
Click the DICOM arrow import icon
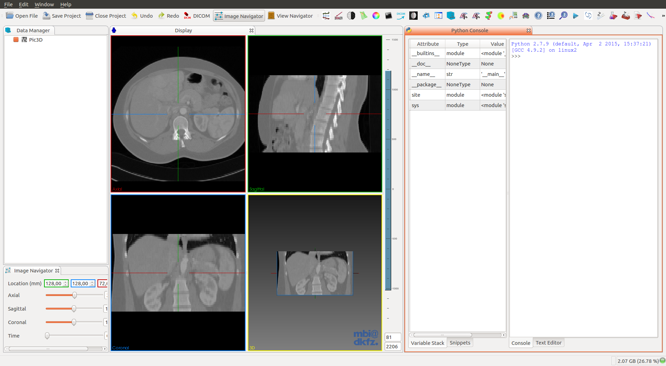401,16
